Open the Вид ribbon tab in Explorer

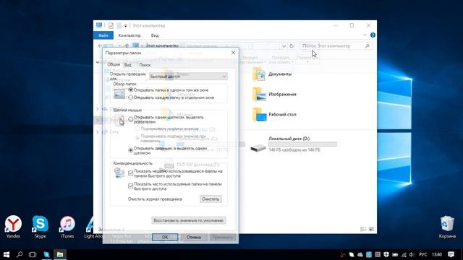[x=155, y=35]
